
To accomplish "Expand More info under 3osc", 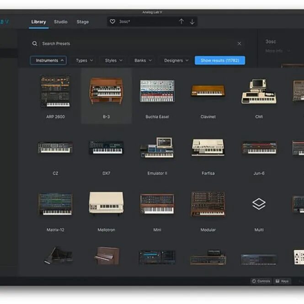I will [277, 51].
